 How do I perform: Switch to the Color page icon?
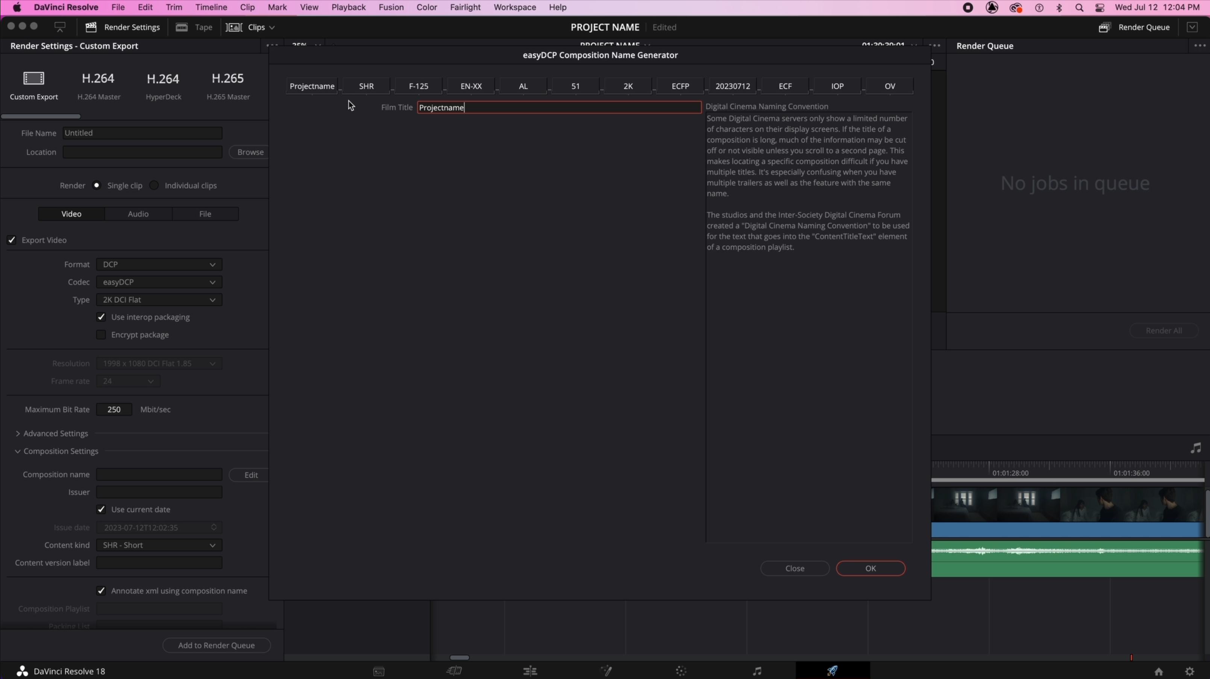point(681,671)
